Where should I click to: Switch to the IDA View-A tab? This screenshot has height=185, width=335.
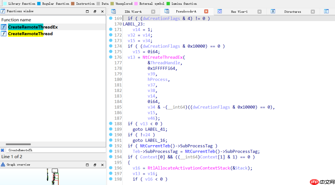pyautogui.click(x=133, y=11)
